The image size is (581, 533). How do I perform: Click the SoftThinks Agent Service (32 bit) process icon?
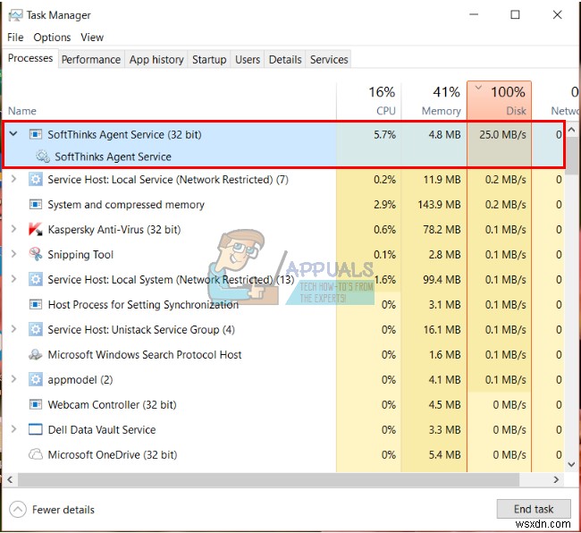(x=36, y=134)
